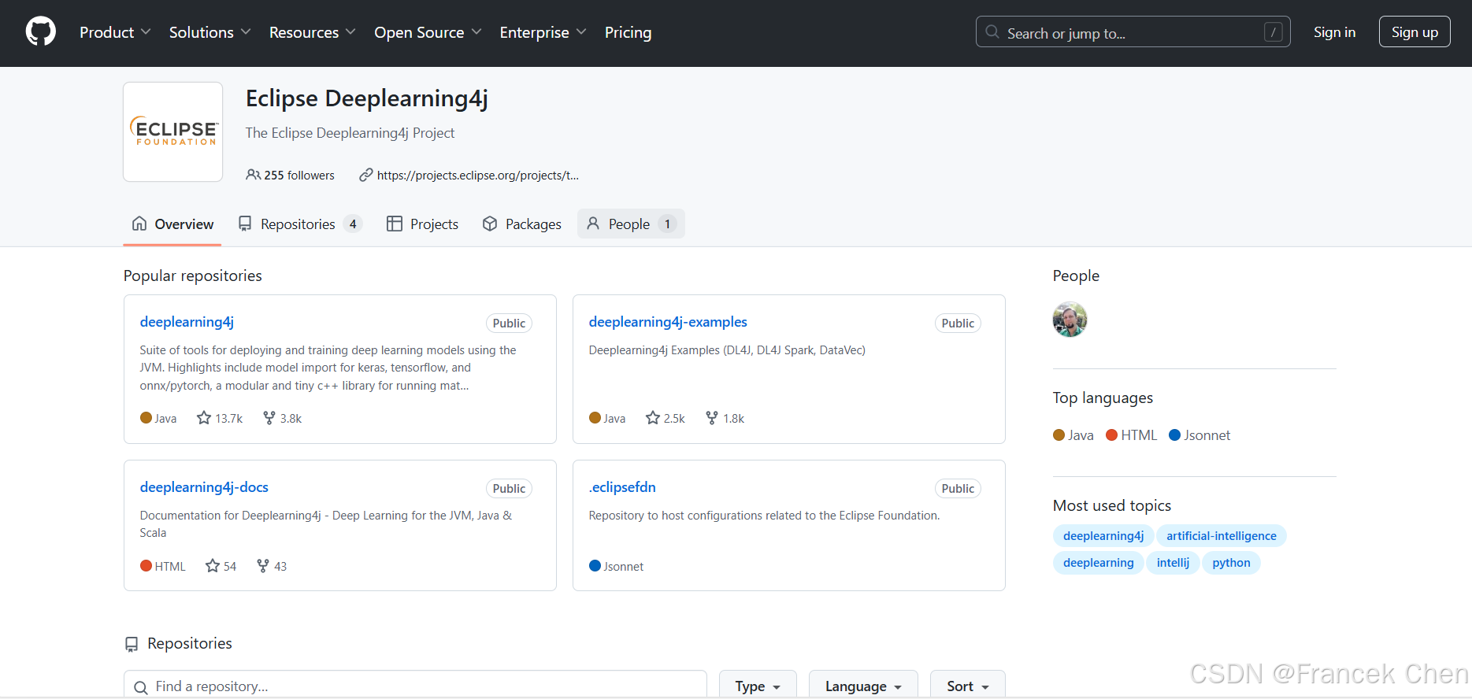1472x699 pixels.
Task: Switch to the Repositories tab
Action: pos(299,224)
